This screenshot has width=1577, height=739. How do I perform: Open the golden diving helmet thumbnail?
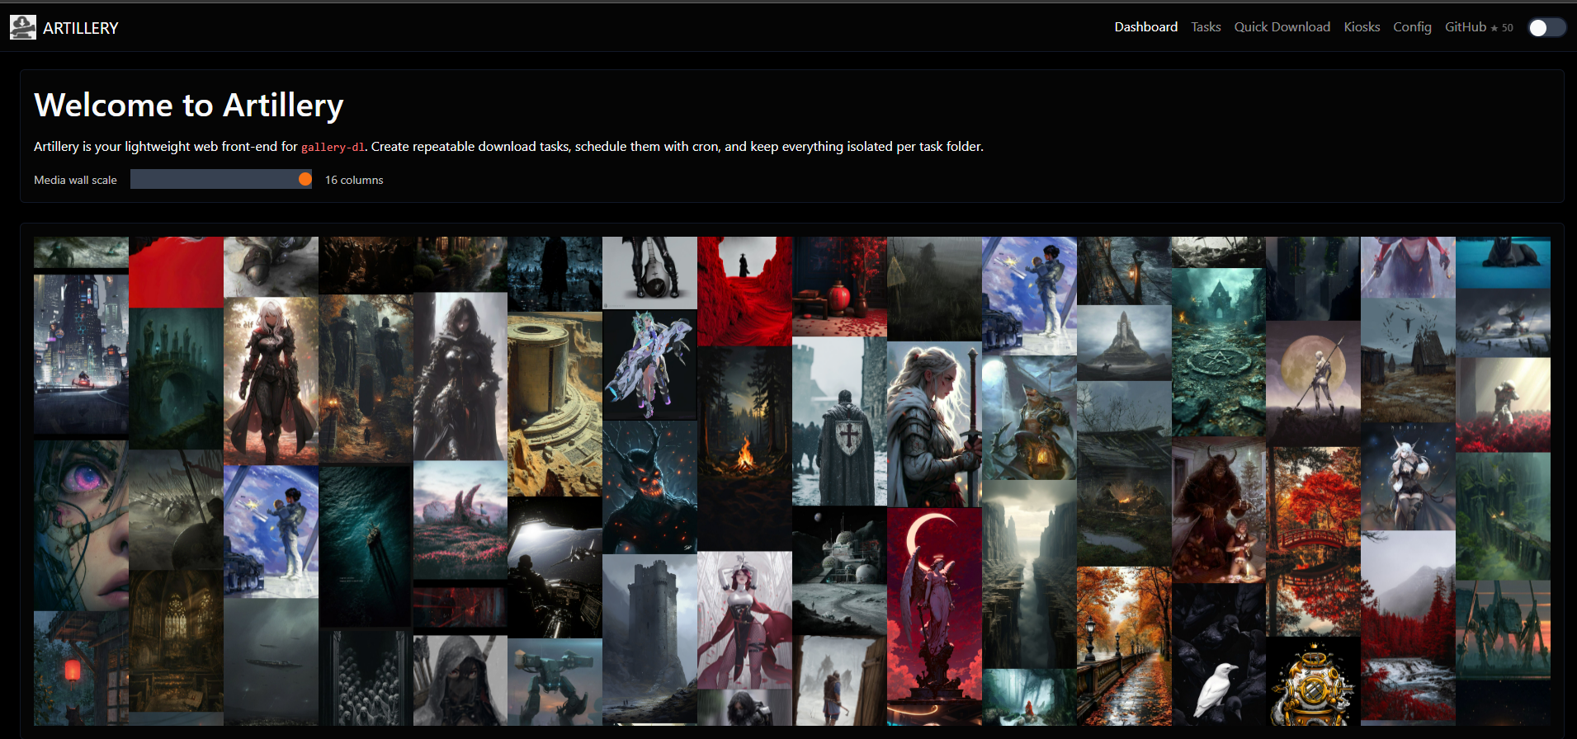coord(1313,681)
